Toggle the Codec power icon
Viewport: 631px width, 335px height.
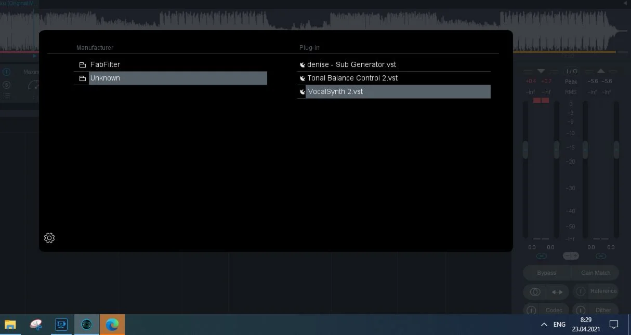531,311
